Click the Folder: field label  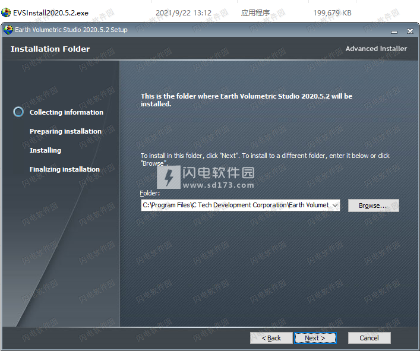pos(150,193)
